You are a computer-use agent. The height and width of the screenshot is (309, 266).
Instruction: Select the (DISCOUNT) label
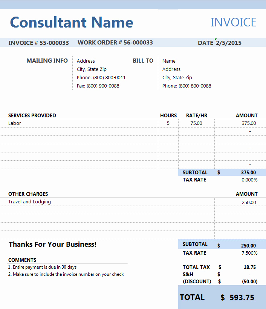tap(197, 281)
